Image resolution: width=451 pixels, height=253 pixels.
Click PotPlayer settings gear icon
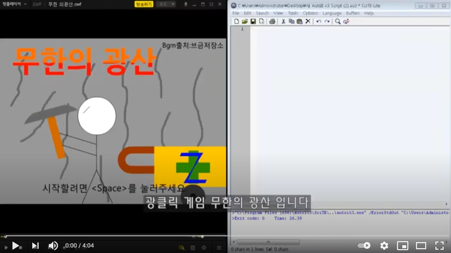pos(203,247)
